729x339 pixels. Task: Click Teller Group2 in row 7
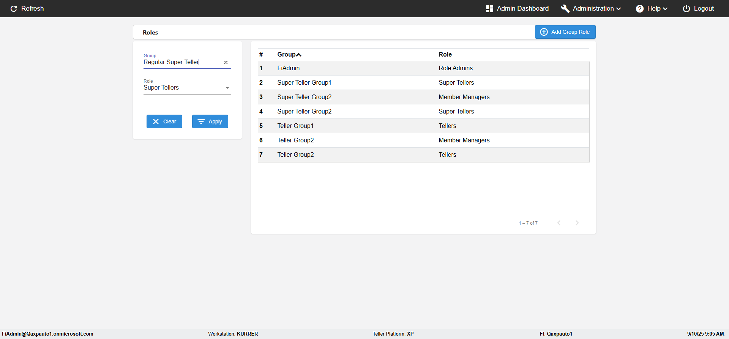coord(295,155)
